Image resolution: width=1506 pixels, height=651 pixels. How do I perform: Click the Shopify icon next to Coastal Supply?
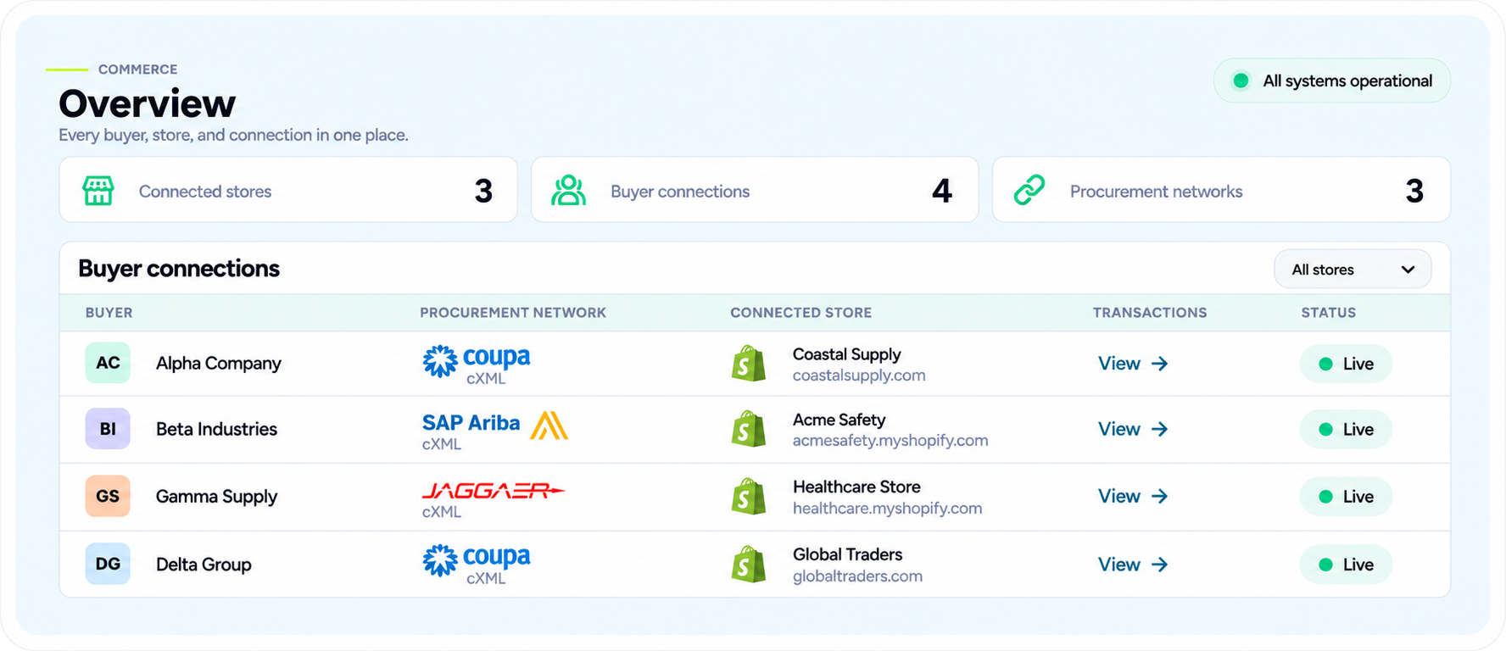pyautogui.click(x=749, y=364)
